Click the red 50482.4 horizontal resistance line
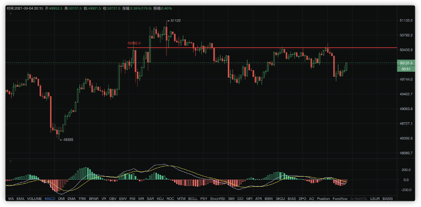 (253, 48)
